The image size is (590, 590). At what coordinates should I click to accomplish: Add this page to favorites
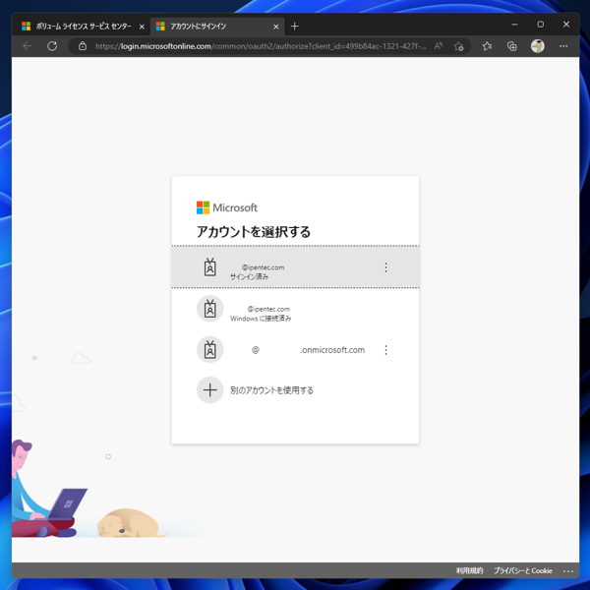click(458, 46)
